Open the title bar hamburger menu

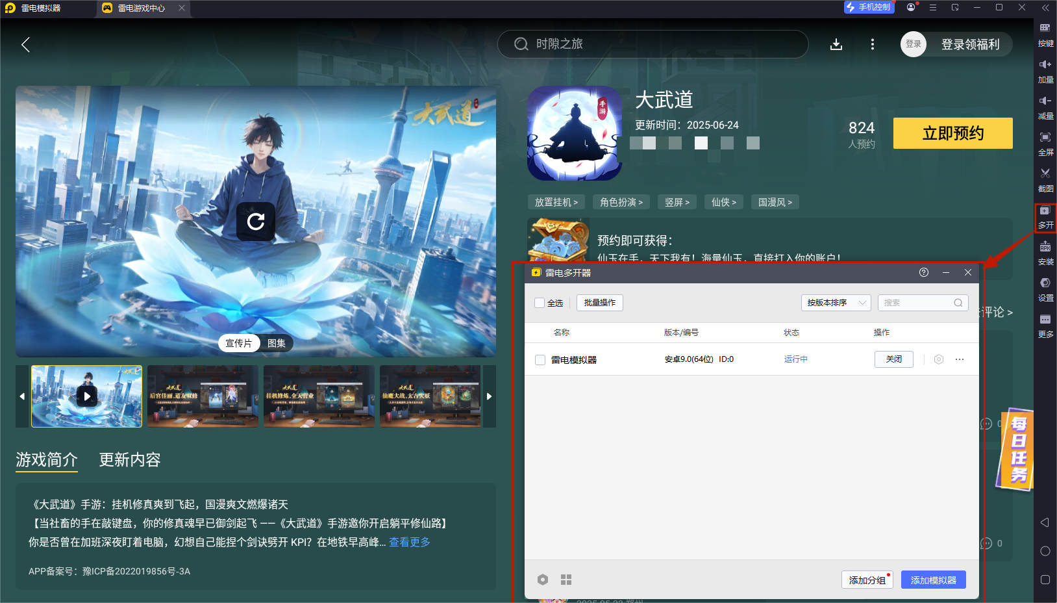(x=933, y=7)
